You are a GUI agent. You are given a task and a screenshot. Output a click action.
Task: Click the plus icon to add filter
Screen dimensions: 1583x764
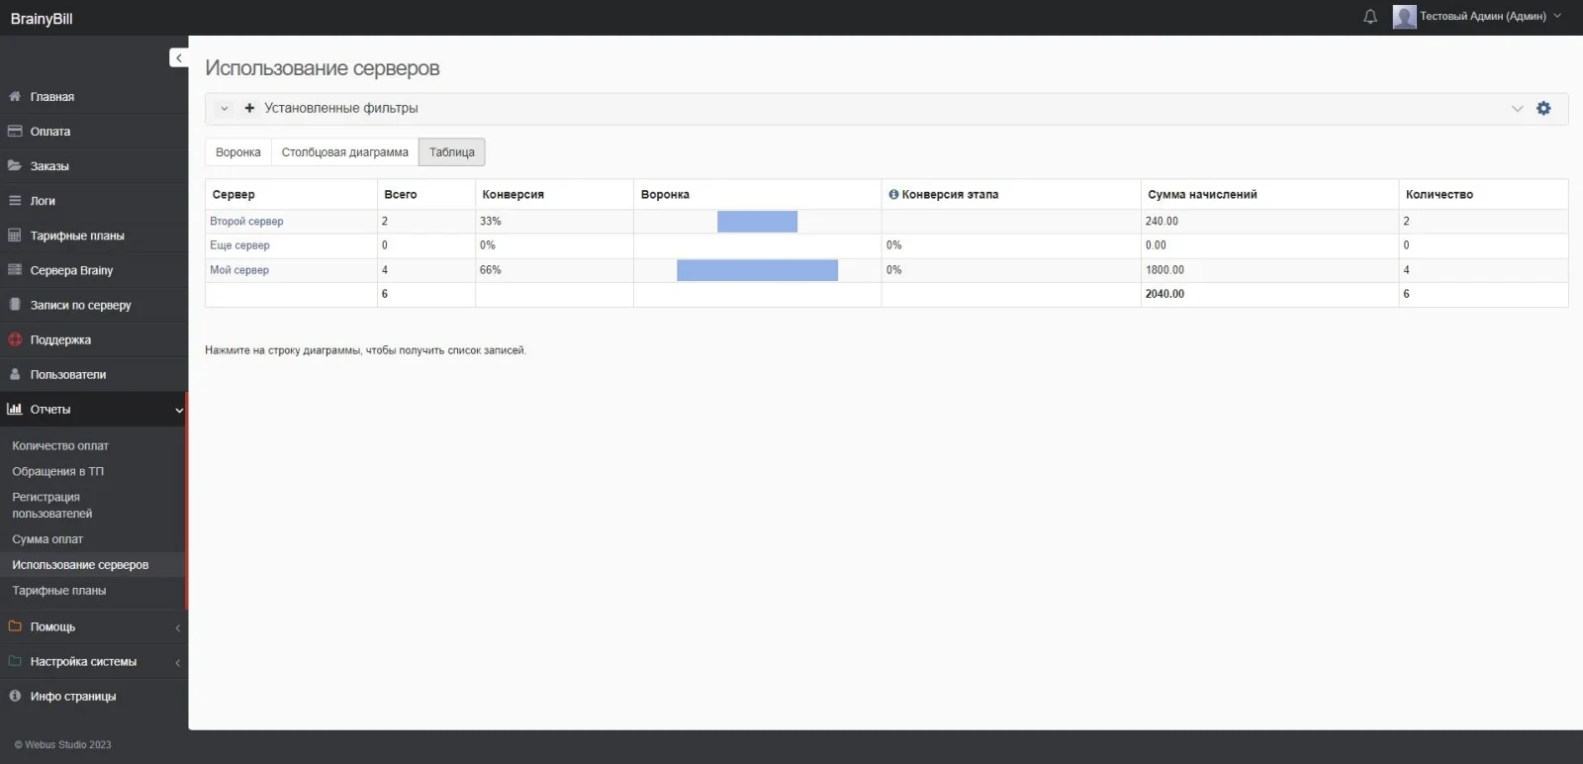(x=249, y=109)
